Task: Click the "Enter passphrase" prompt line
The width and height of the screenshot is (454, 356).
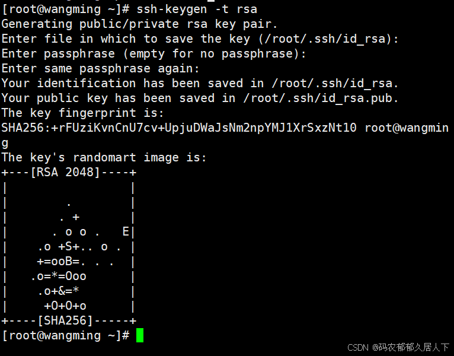Action: pyautogui.click(x=154, y=54)
